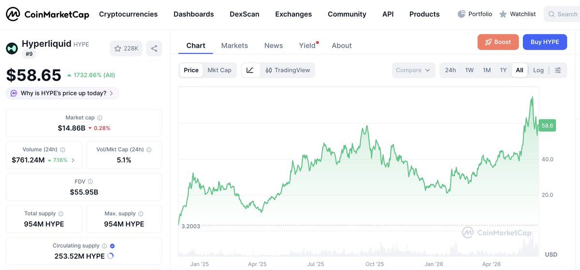Screen dimensions: 580x270
Task: Open the Portfolio link
Action: point(475,14)
